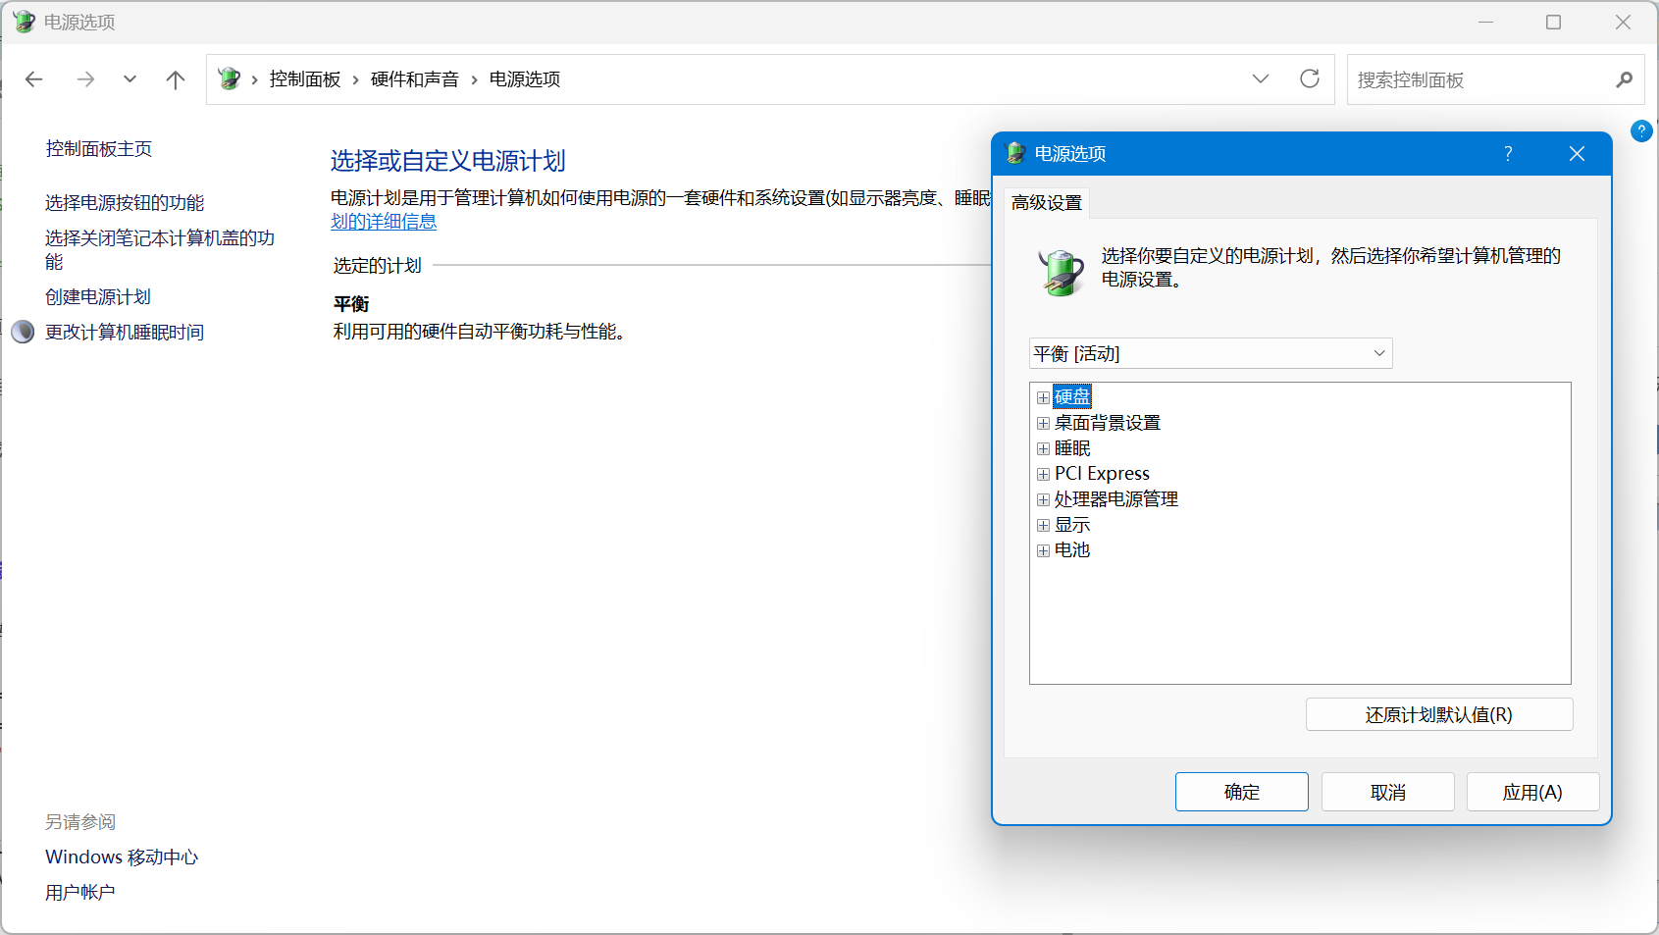Select the 高级设置 tab
This screenshot has width=1659, height=935.
[x=1047, y=203]
